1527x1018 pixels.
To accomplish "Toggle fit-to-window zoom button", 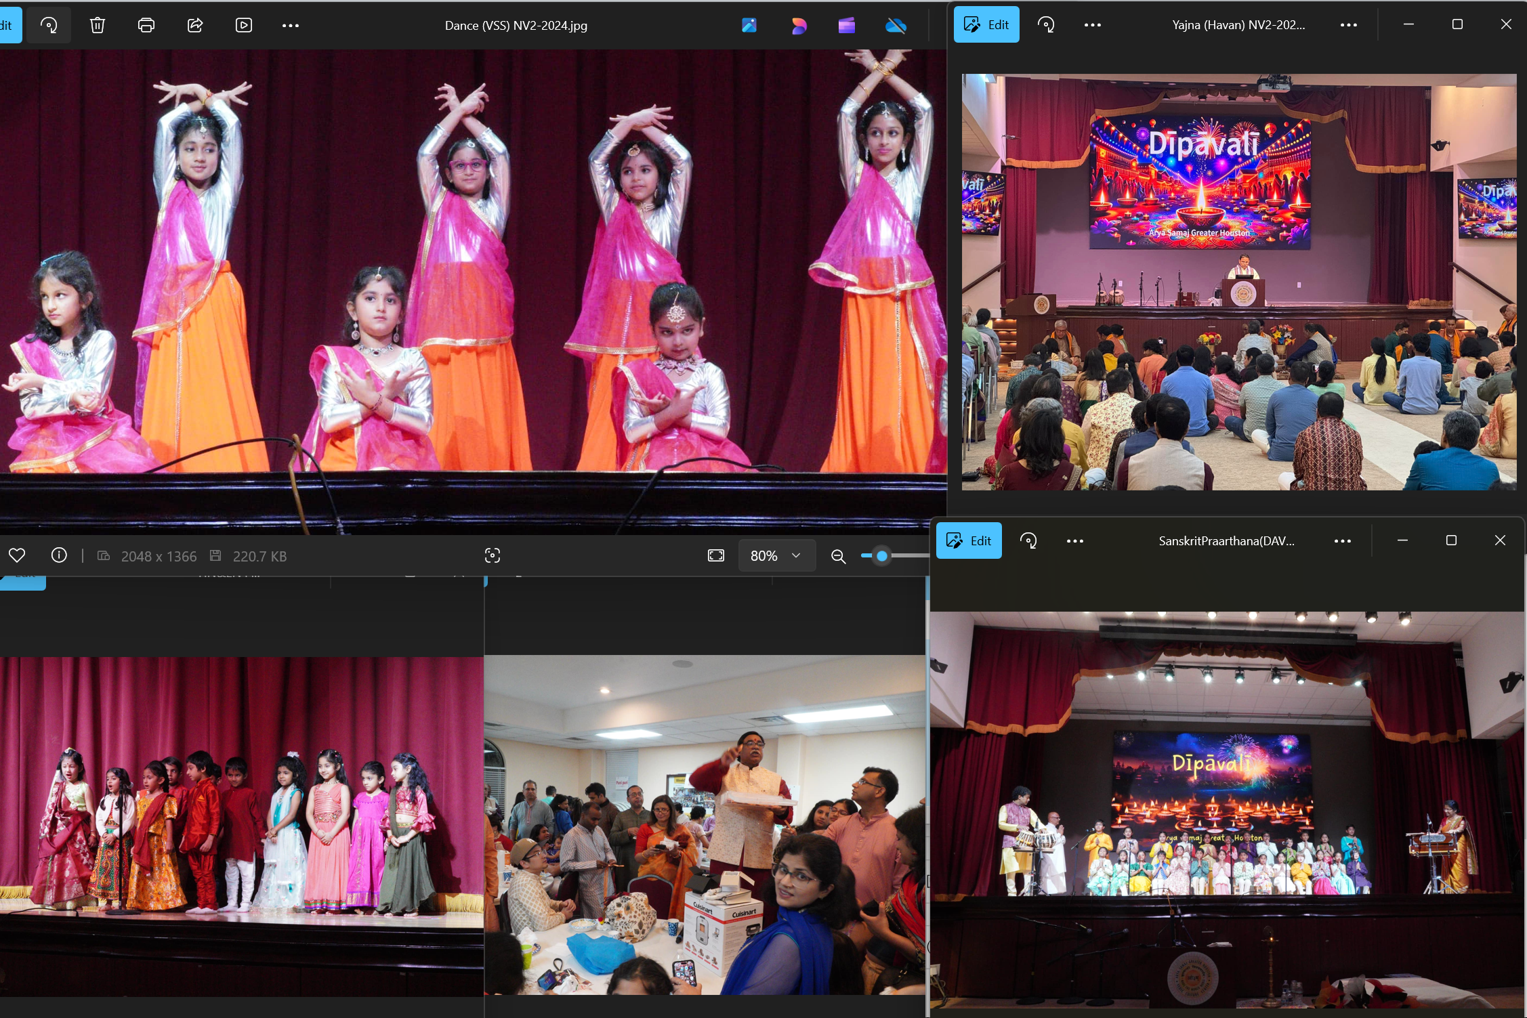I will [x=716, y=556].
